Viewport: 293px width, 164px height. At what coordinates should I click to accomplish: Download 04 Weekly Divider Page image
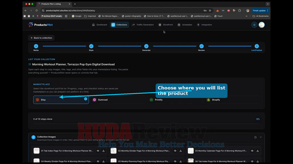coord(104,161)
